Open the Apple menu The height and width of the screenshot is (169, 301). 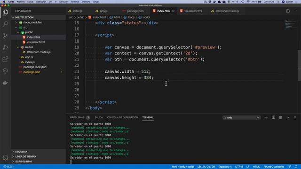pos(4,2)
